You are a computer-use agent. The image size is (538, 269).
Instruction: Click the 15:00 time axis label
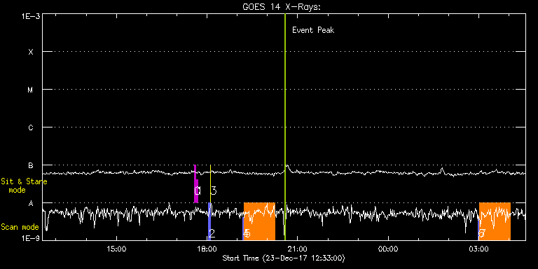tap(116, 249)
